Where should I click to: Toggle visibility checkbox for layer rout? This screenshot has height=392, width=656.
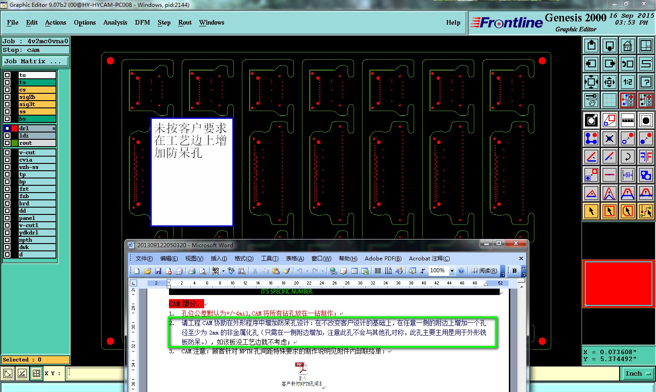(x=7, y=143)
